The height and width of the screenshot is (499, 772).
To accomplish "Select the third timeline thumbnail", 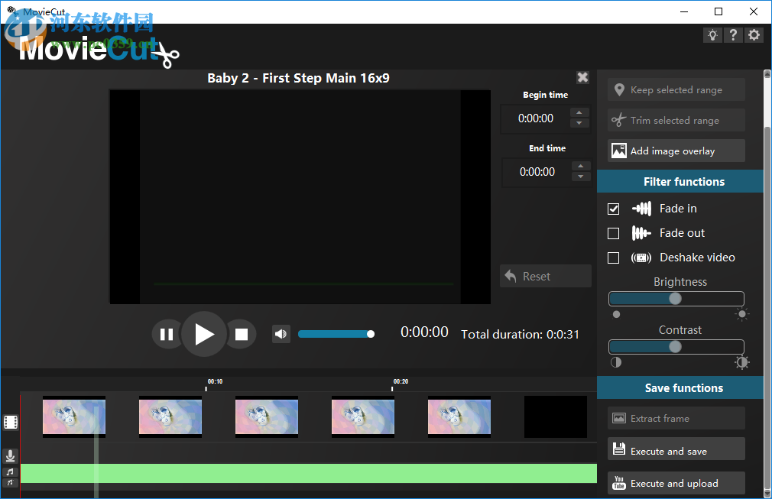I will click(x=266, y=416).
